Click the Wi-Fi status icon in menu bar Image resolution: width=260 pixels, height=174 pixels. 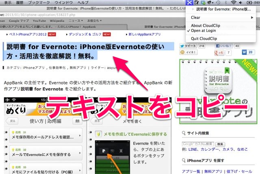tap(234, 2)
